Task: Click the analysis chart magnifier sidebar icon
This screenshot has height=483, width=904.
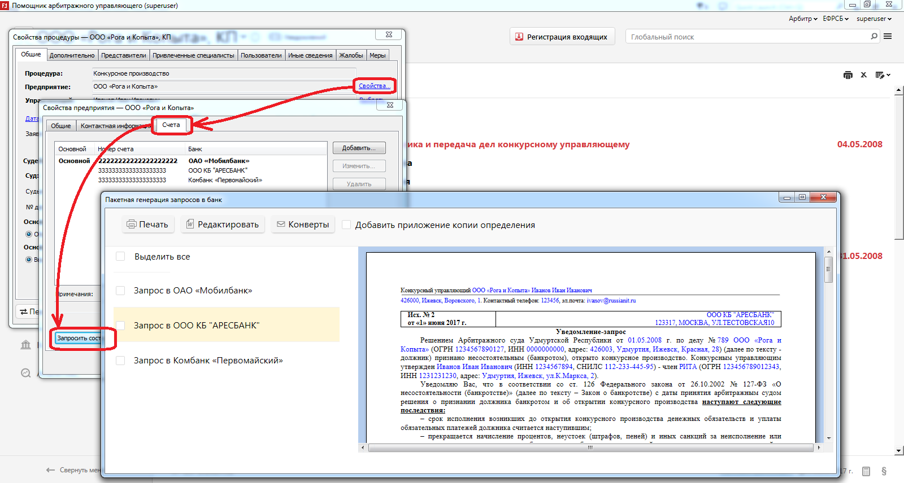Action: 26,373
